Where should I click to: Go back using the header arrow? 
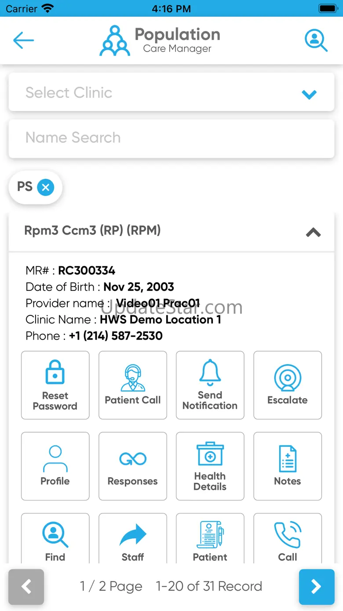(24, 41)
